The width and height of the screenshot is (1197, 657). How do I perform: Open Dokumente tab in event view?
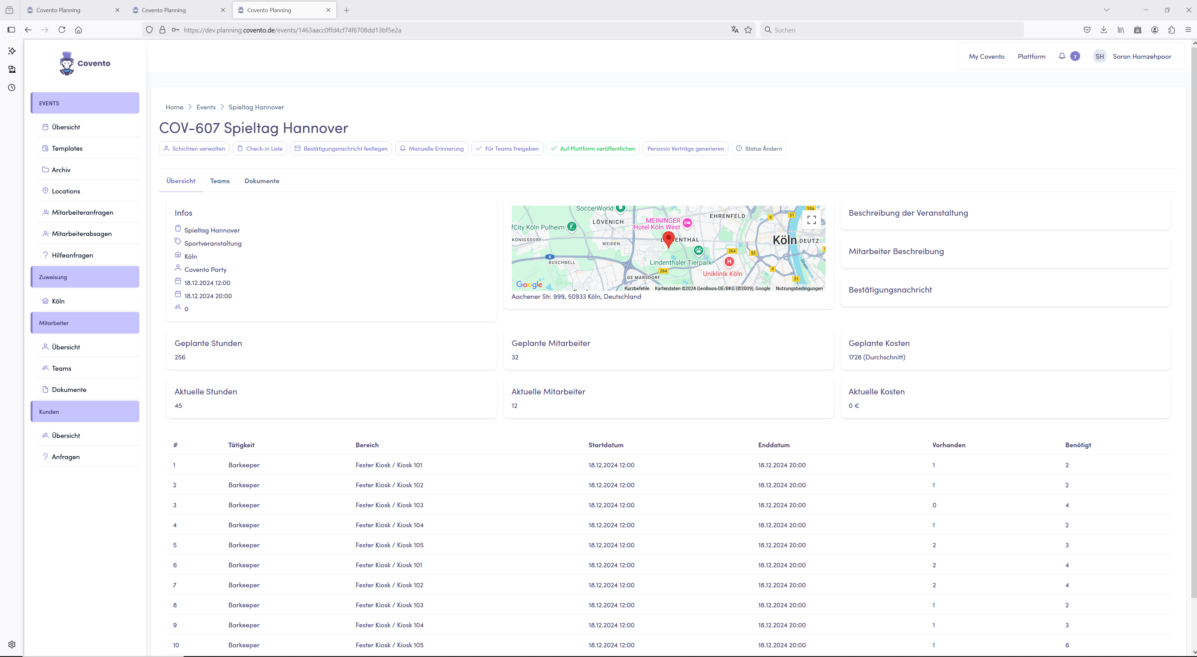(262, 181)
